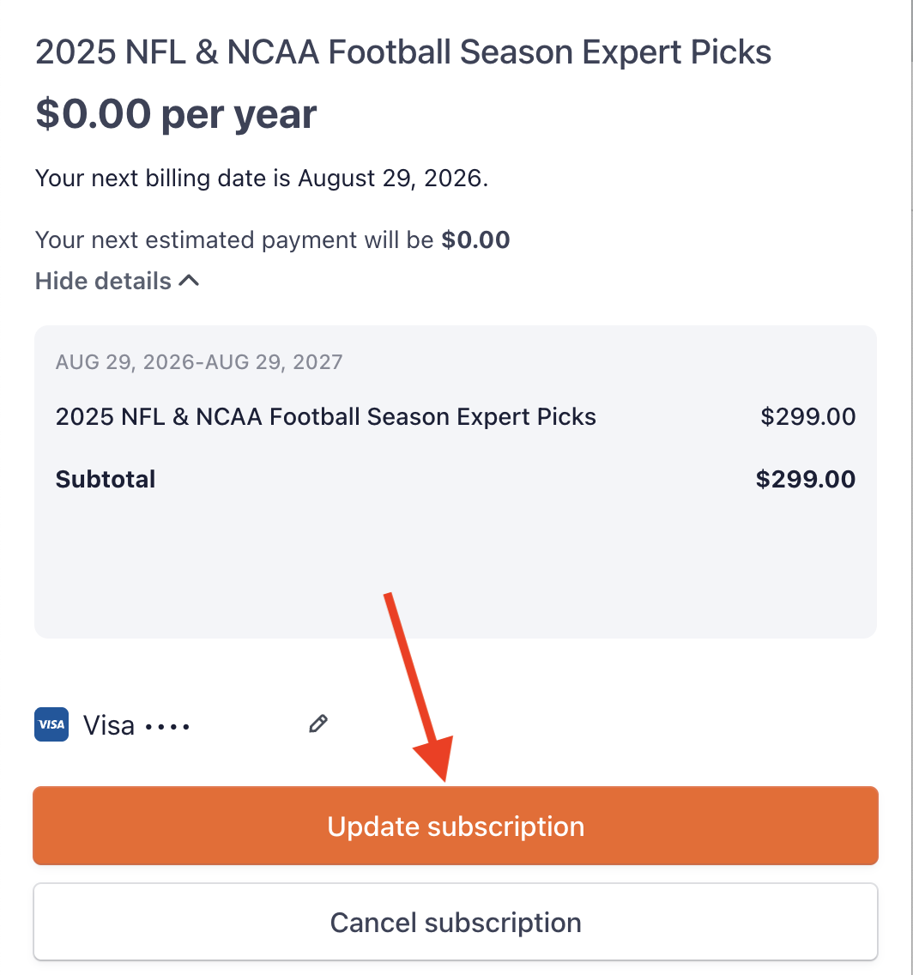Select the Subtotal $299.00 row
The image size is (913, 975).
point(455,479)
